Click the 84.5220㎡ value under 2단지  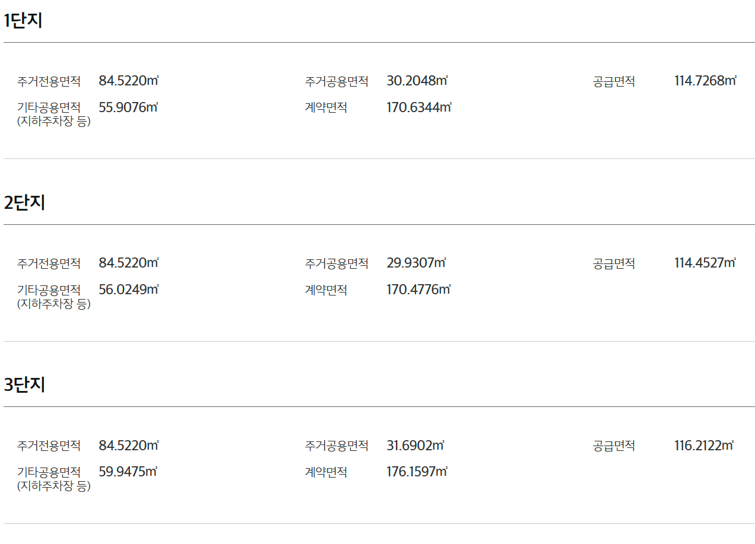[128, 263]
